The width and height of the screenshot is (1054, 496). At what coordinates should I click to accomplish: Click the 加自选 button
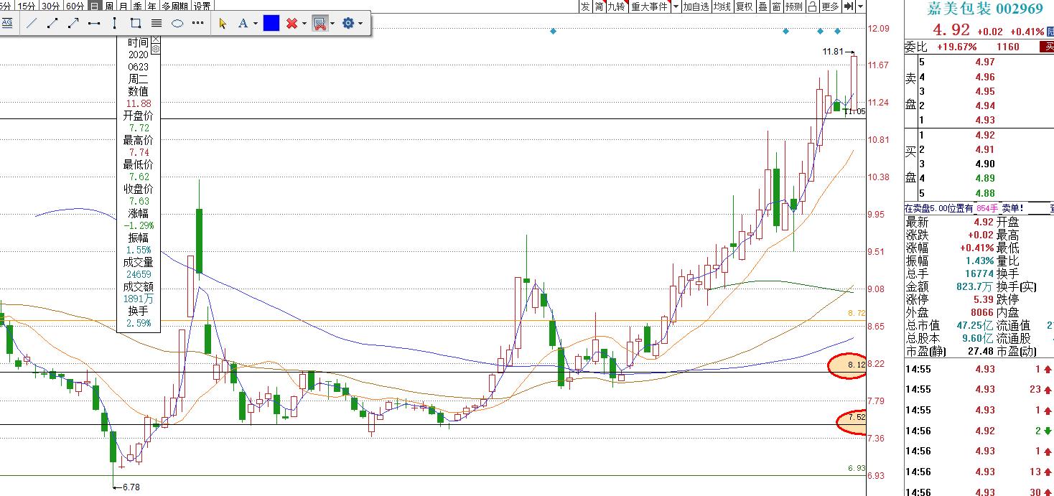click(x=696, y=6)
